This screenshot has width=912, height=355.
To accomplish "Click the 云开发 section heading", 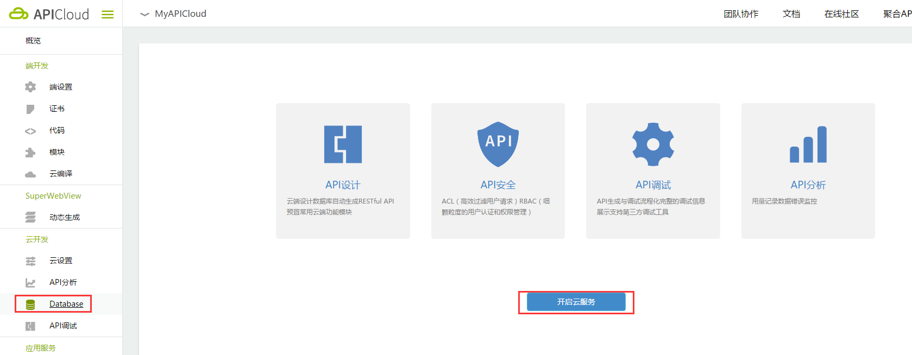I will [x=37, y=239].
